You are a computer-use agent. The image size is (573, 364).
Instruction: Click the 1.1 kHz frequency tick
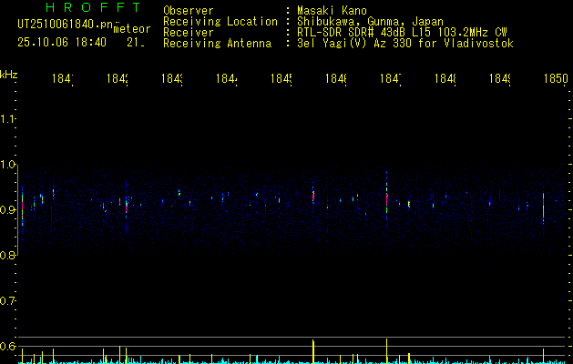click(8, 118)
